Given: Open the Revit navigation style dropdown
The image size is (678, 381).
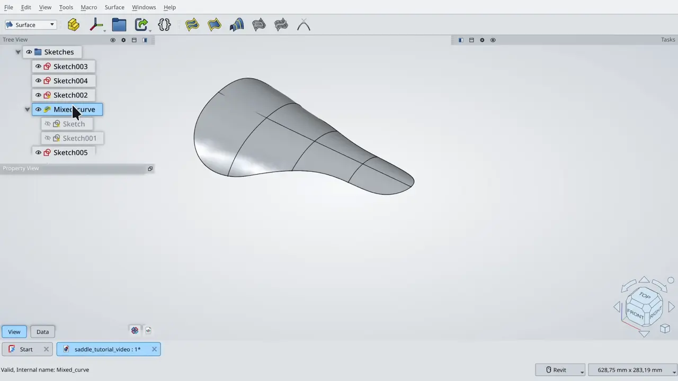Looking at the screenshot, I should coord(560,370).
